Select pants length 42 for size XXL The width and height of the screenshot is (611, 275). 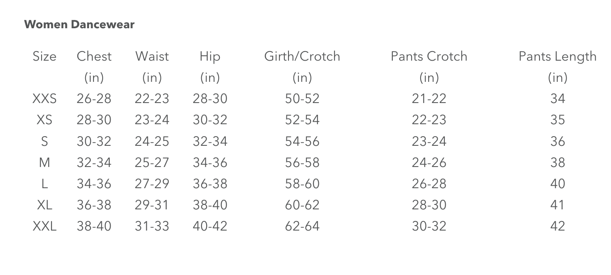pyautogui.click(x=557, y=226)
